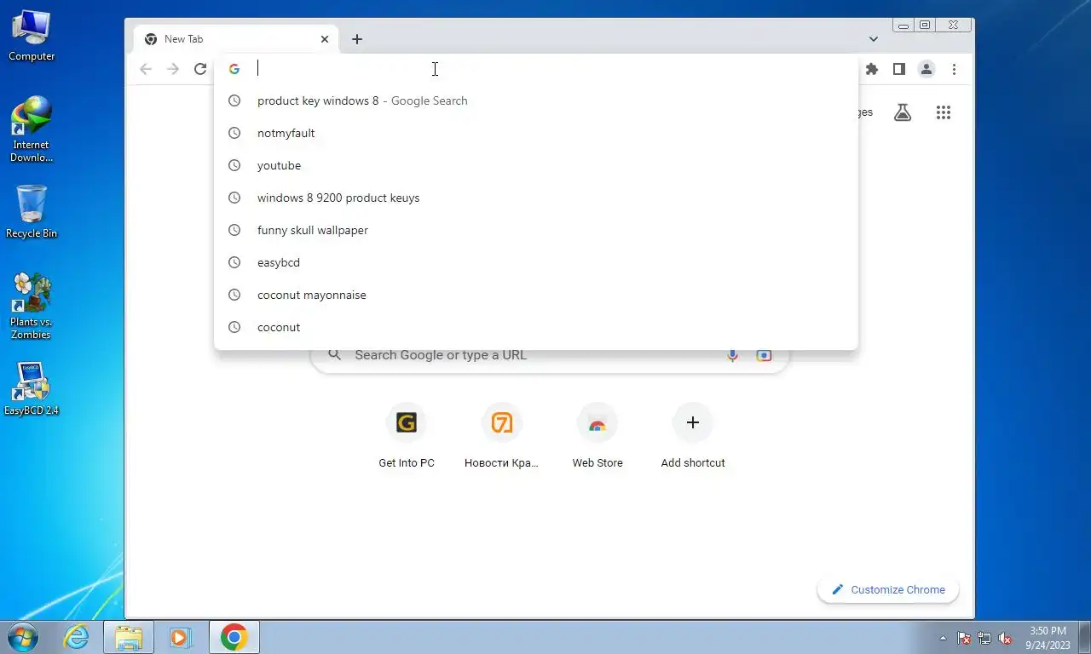The image size is (1091, 654).
Task: Select suggestion product key windows 8
Action: pyautogui.click(x=536, y=100)
